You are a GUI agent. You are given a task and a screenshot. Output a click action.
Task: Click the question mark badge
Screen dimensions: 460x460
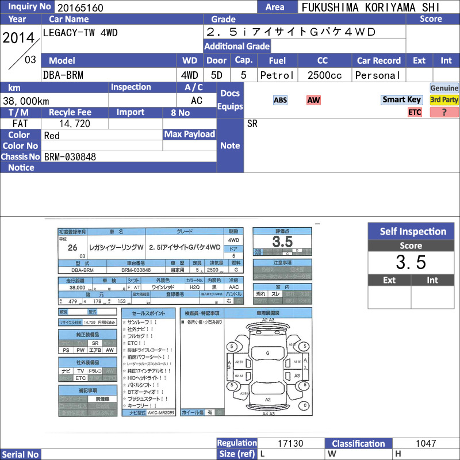(444, 112)
